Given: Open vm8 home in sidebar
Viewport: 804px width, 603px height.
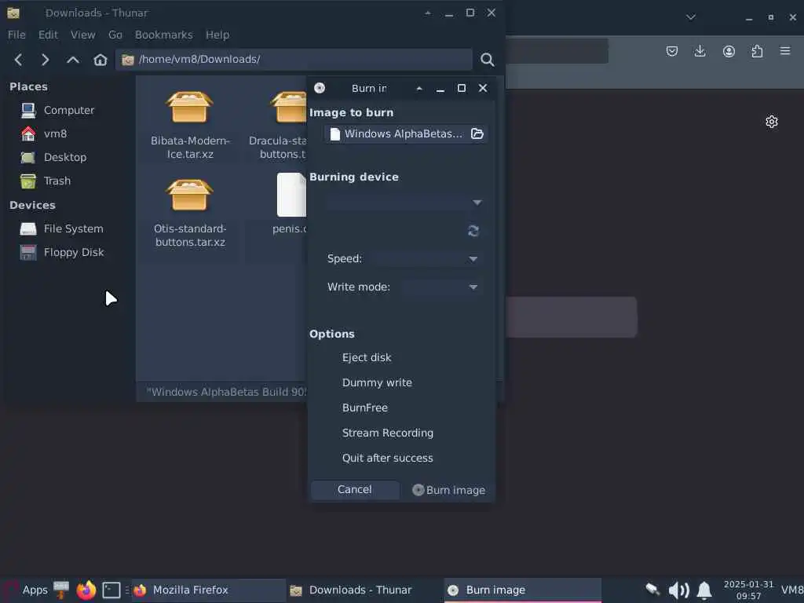Looking at the screenshot, I should pos(55,133).
